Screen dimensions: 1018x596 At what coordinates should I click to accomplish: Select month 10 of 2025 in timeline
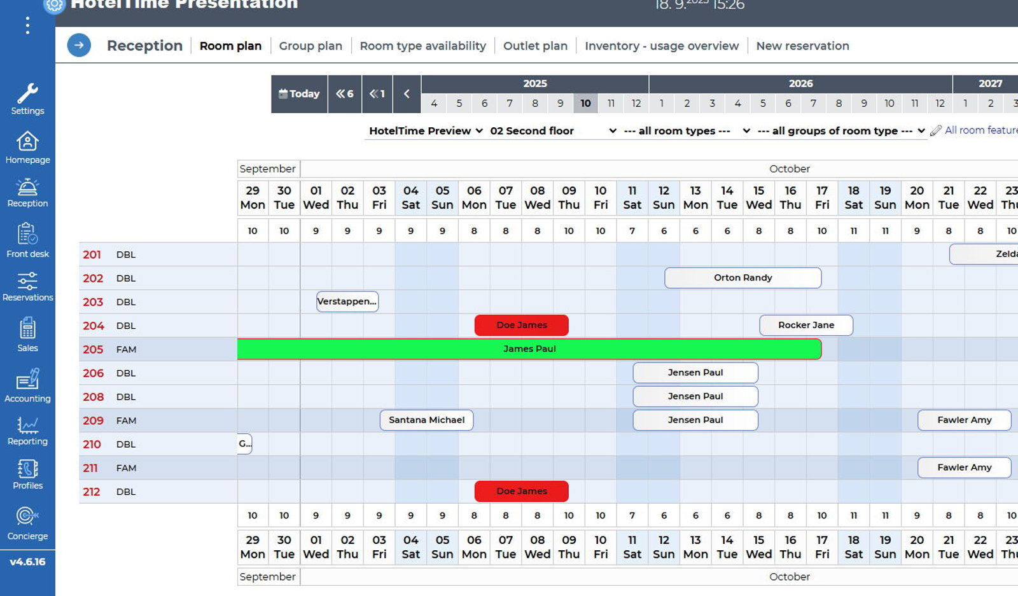(x=585, y=103)
